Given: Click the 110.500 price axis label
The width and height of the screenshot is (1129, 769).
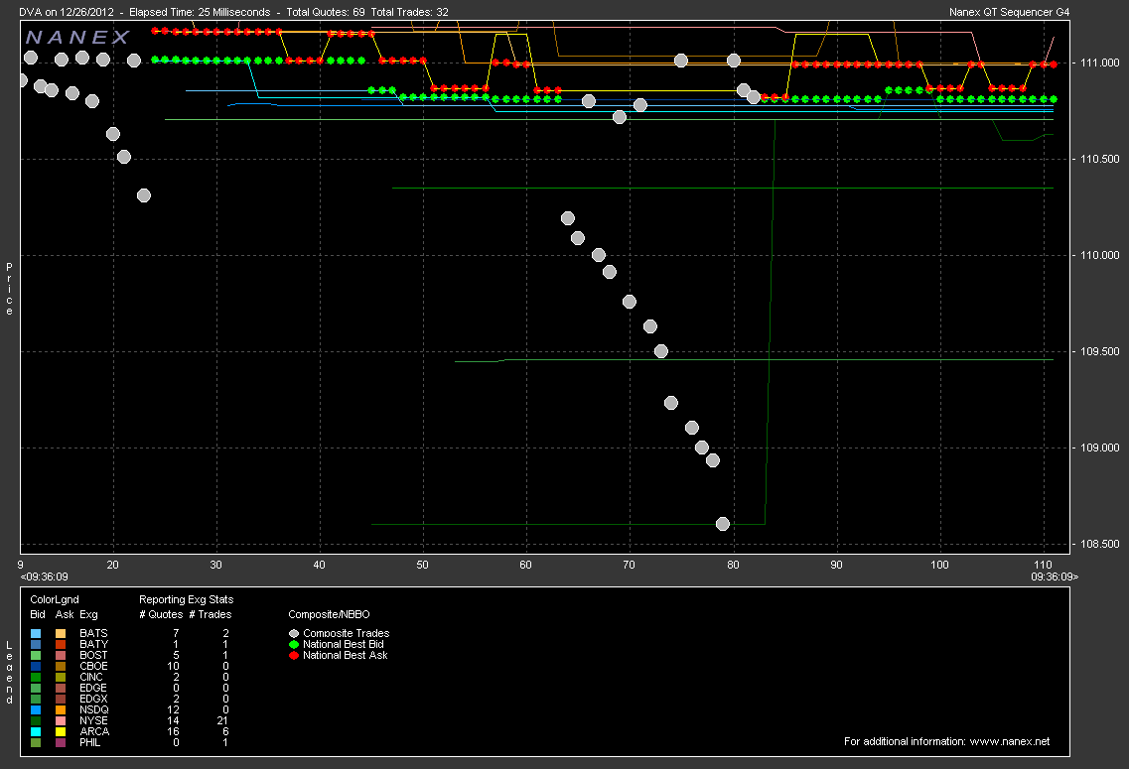Looking at the screenshot, I should 1099,159.
